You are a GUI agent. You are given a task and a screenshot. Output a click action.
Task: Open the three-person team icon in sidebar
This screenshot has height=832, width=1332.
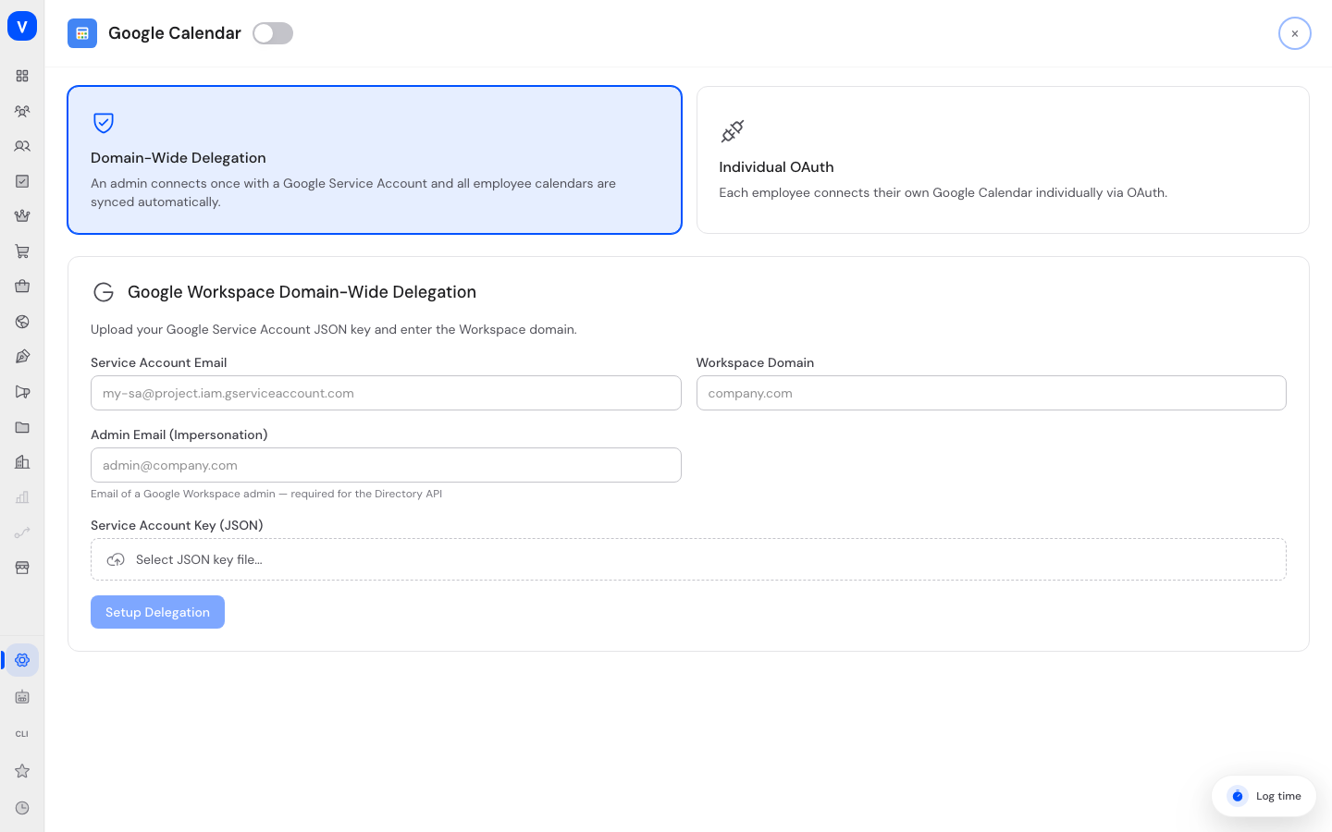pyautogui.click(x=22, y=111)
